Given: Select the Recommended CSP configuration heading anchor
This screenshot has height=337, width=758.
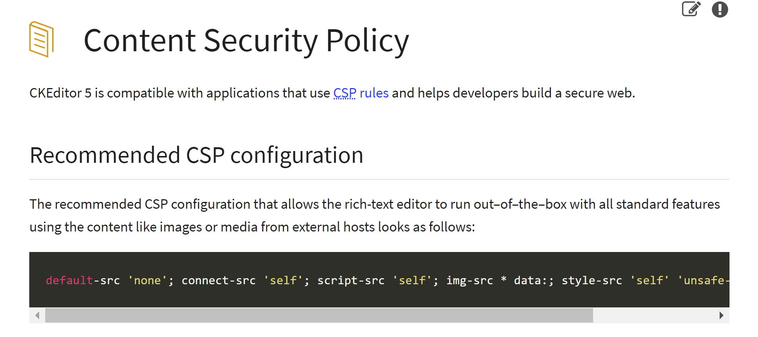Looking at the screenshot, I should tap(196, 155).
